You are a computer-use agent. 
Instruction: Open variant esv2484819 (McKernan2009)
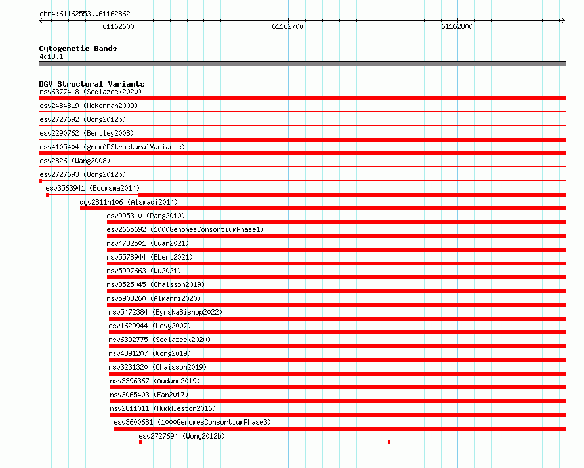89,106
